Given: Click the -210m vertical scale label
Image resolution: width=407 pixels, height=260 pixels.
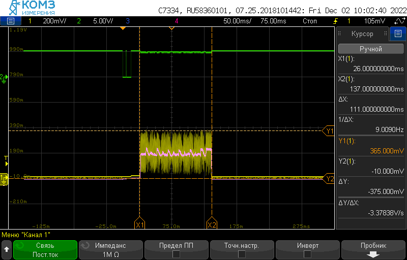Looking at the screenshot, I should click(x=18, y=202).
